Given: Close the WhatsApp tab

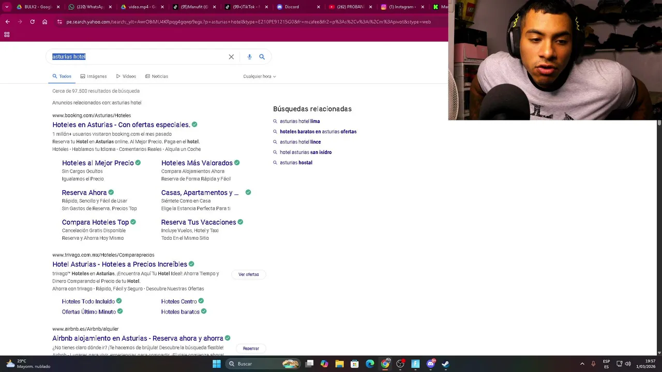Looking at the screenshot, I should tap(110, 7).
